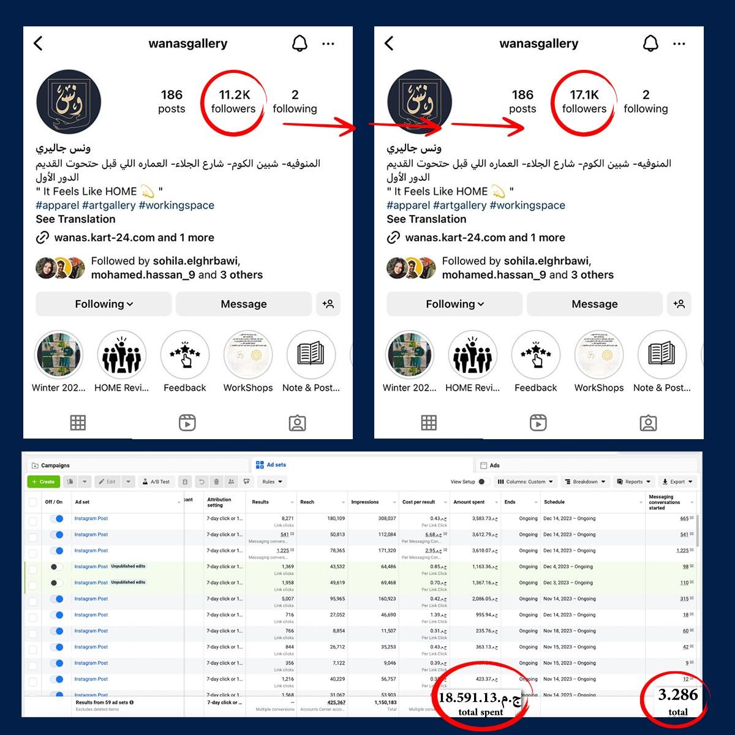Viewport: 735px width, 735px height.
Task: Toggle the View Setup switch
Action: (x=483, y=481)
